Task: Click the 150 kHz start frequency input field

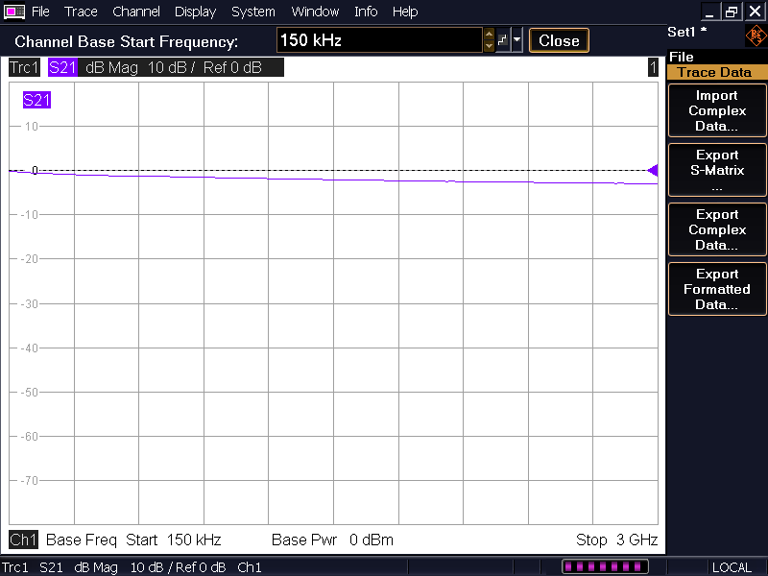Action: pyautogui.click(x=379, y=40)
